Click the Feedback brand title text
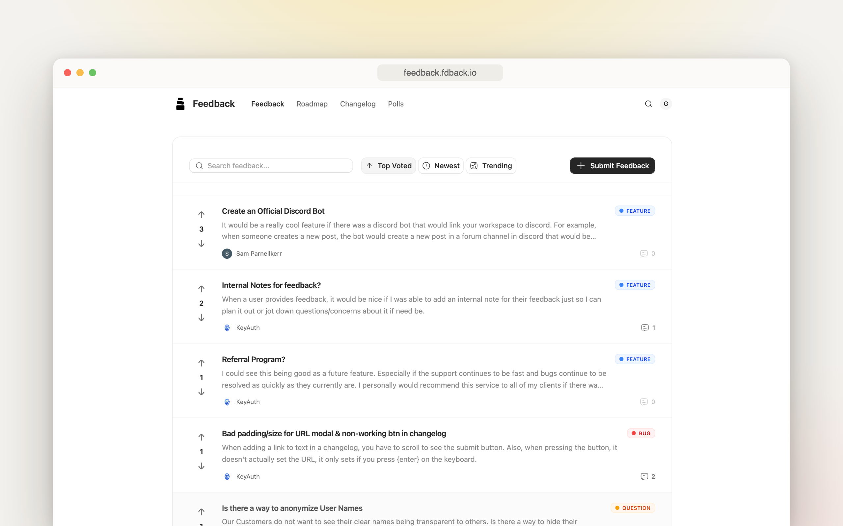843x526 pixels. tap(213, 104)
